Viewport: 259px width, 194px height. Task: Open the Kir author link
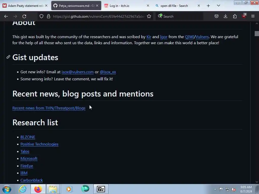click(149, 37)
